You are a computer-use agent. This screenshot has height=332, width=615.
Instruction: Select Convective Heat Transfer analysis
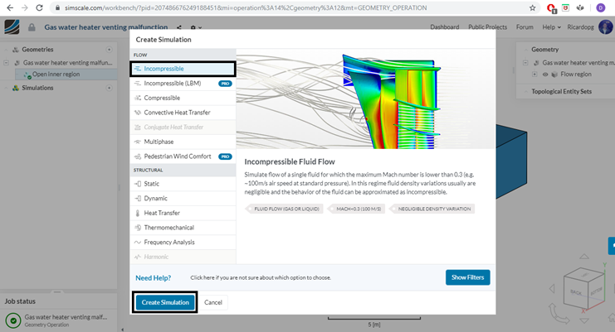(183, 113)
